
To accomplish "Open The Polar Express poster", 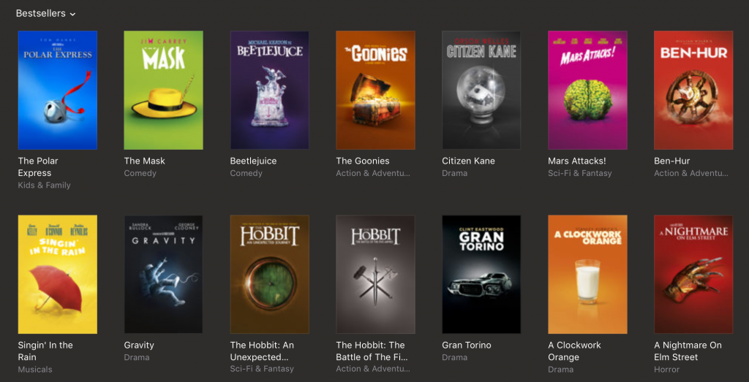I will point(58,90).
